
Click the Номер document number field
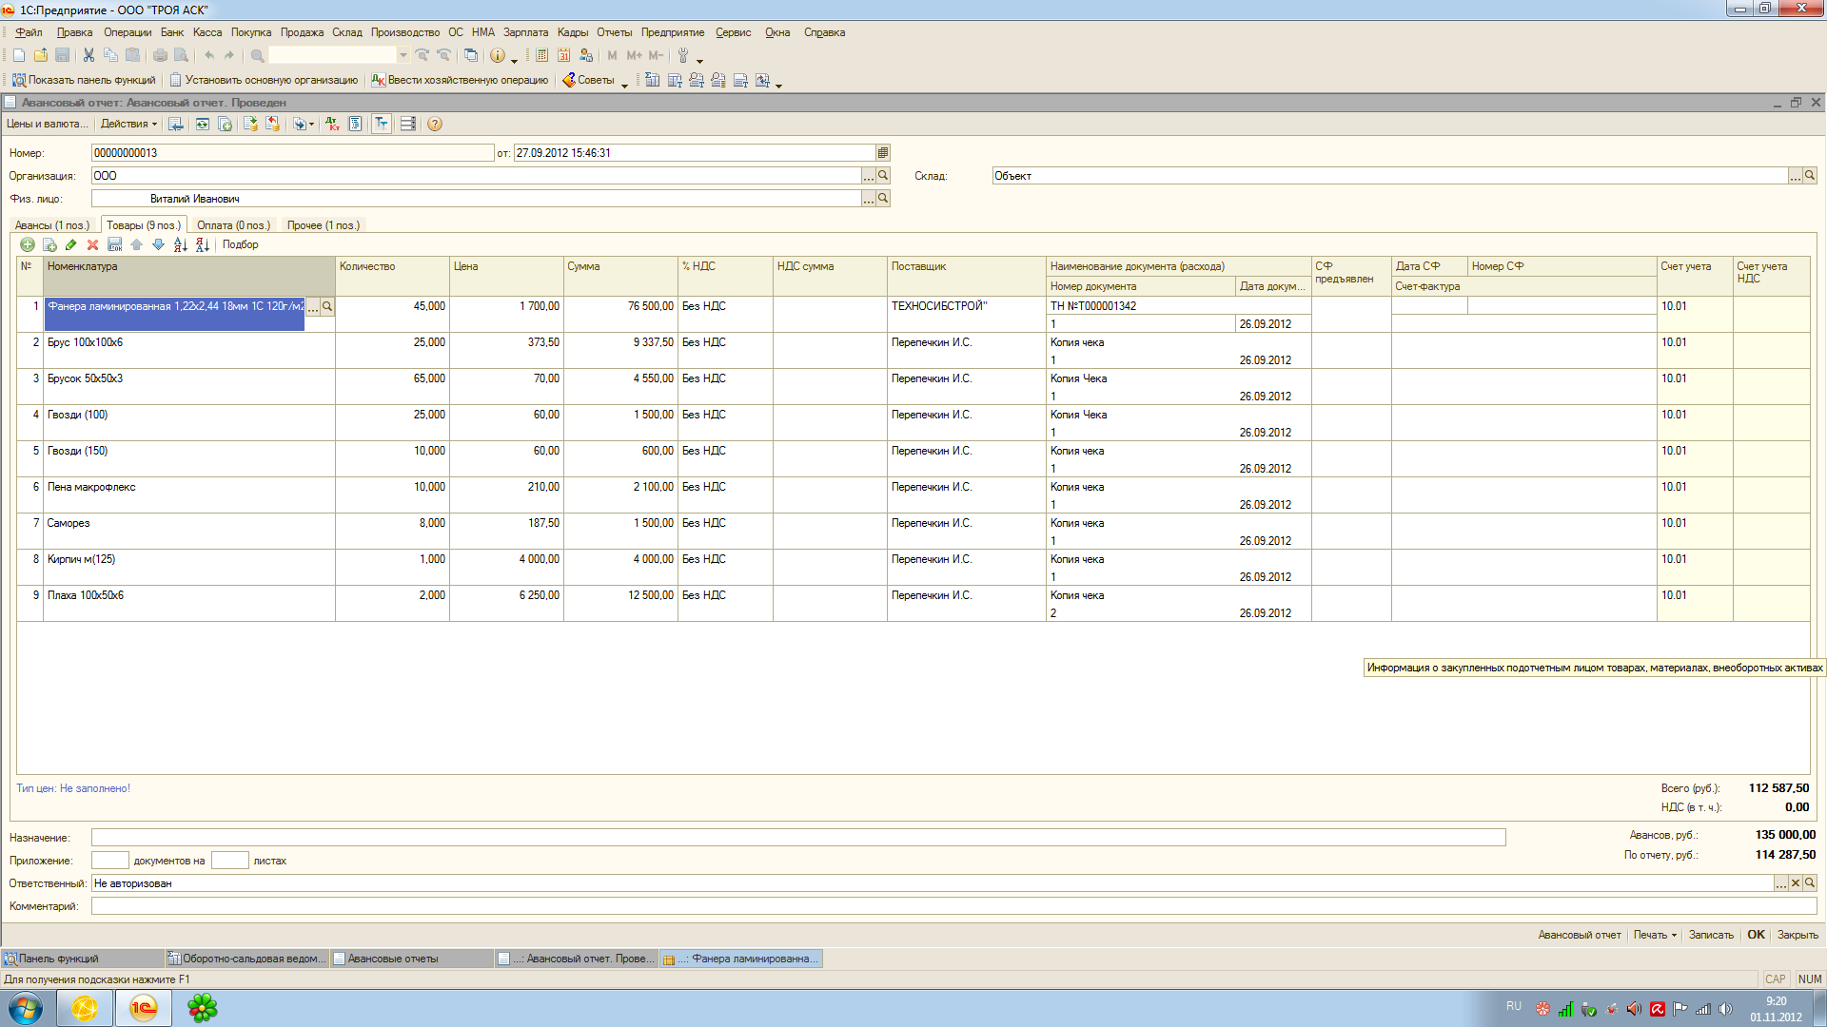coord(292,153)
